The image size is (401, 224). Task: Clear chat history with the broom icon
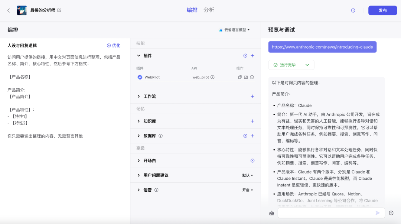click(x=271, y=213)
